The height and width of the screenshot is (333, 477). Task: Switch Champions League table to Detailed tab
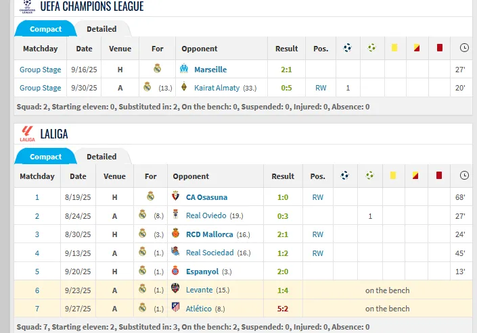tap(101, 29)
